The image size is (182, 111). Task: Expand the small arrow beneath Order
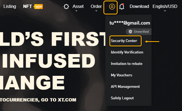click(96, 11)
